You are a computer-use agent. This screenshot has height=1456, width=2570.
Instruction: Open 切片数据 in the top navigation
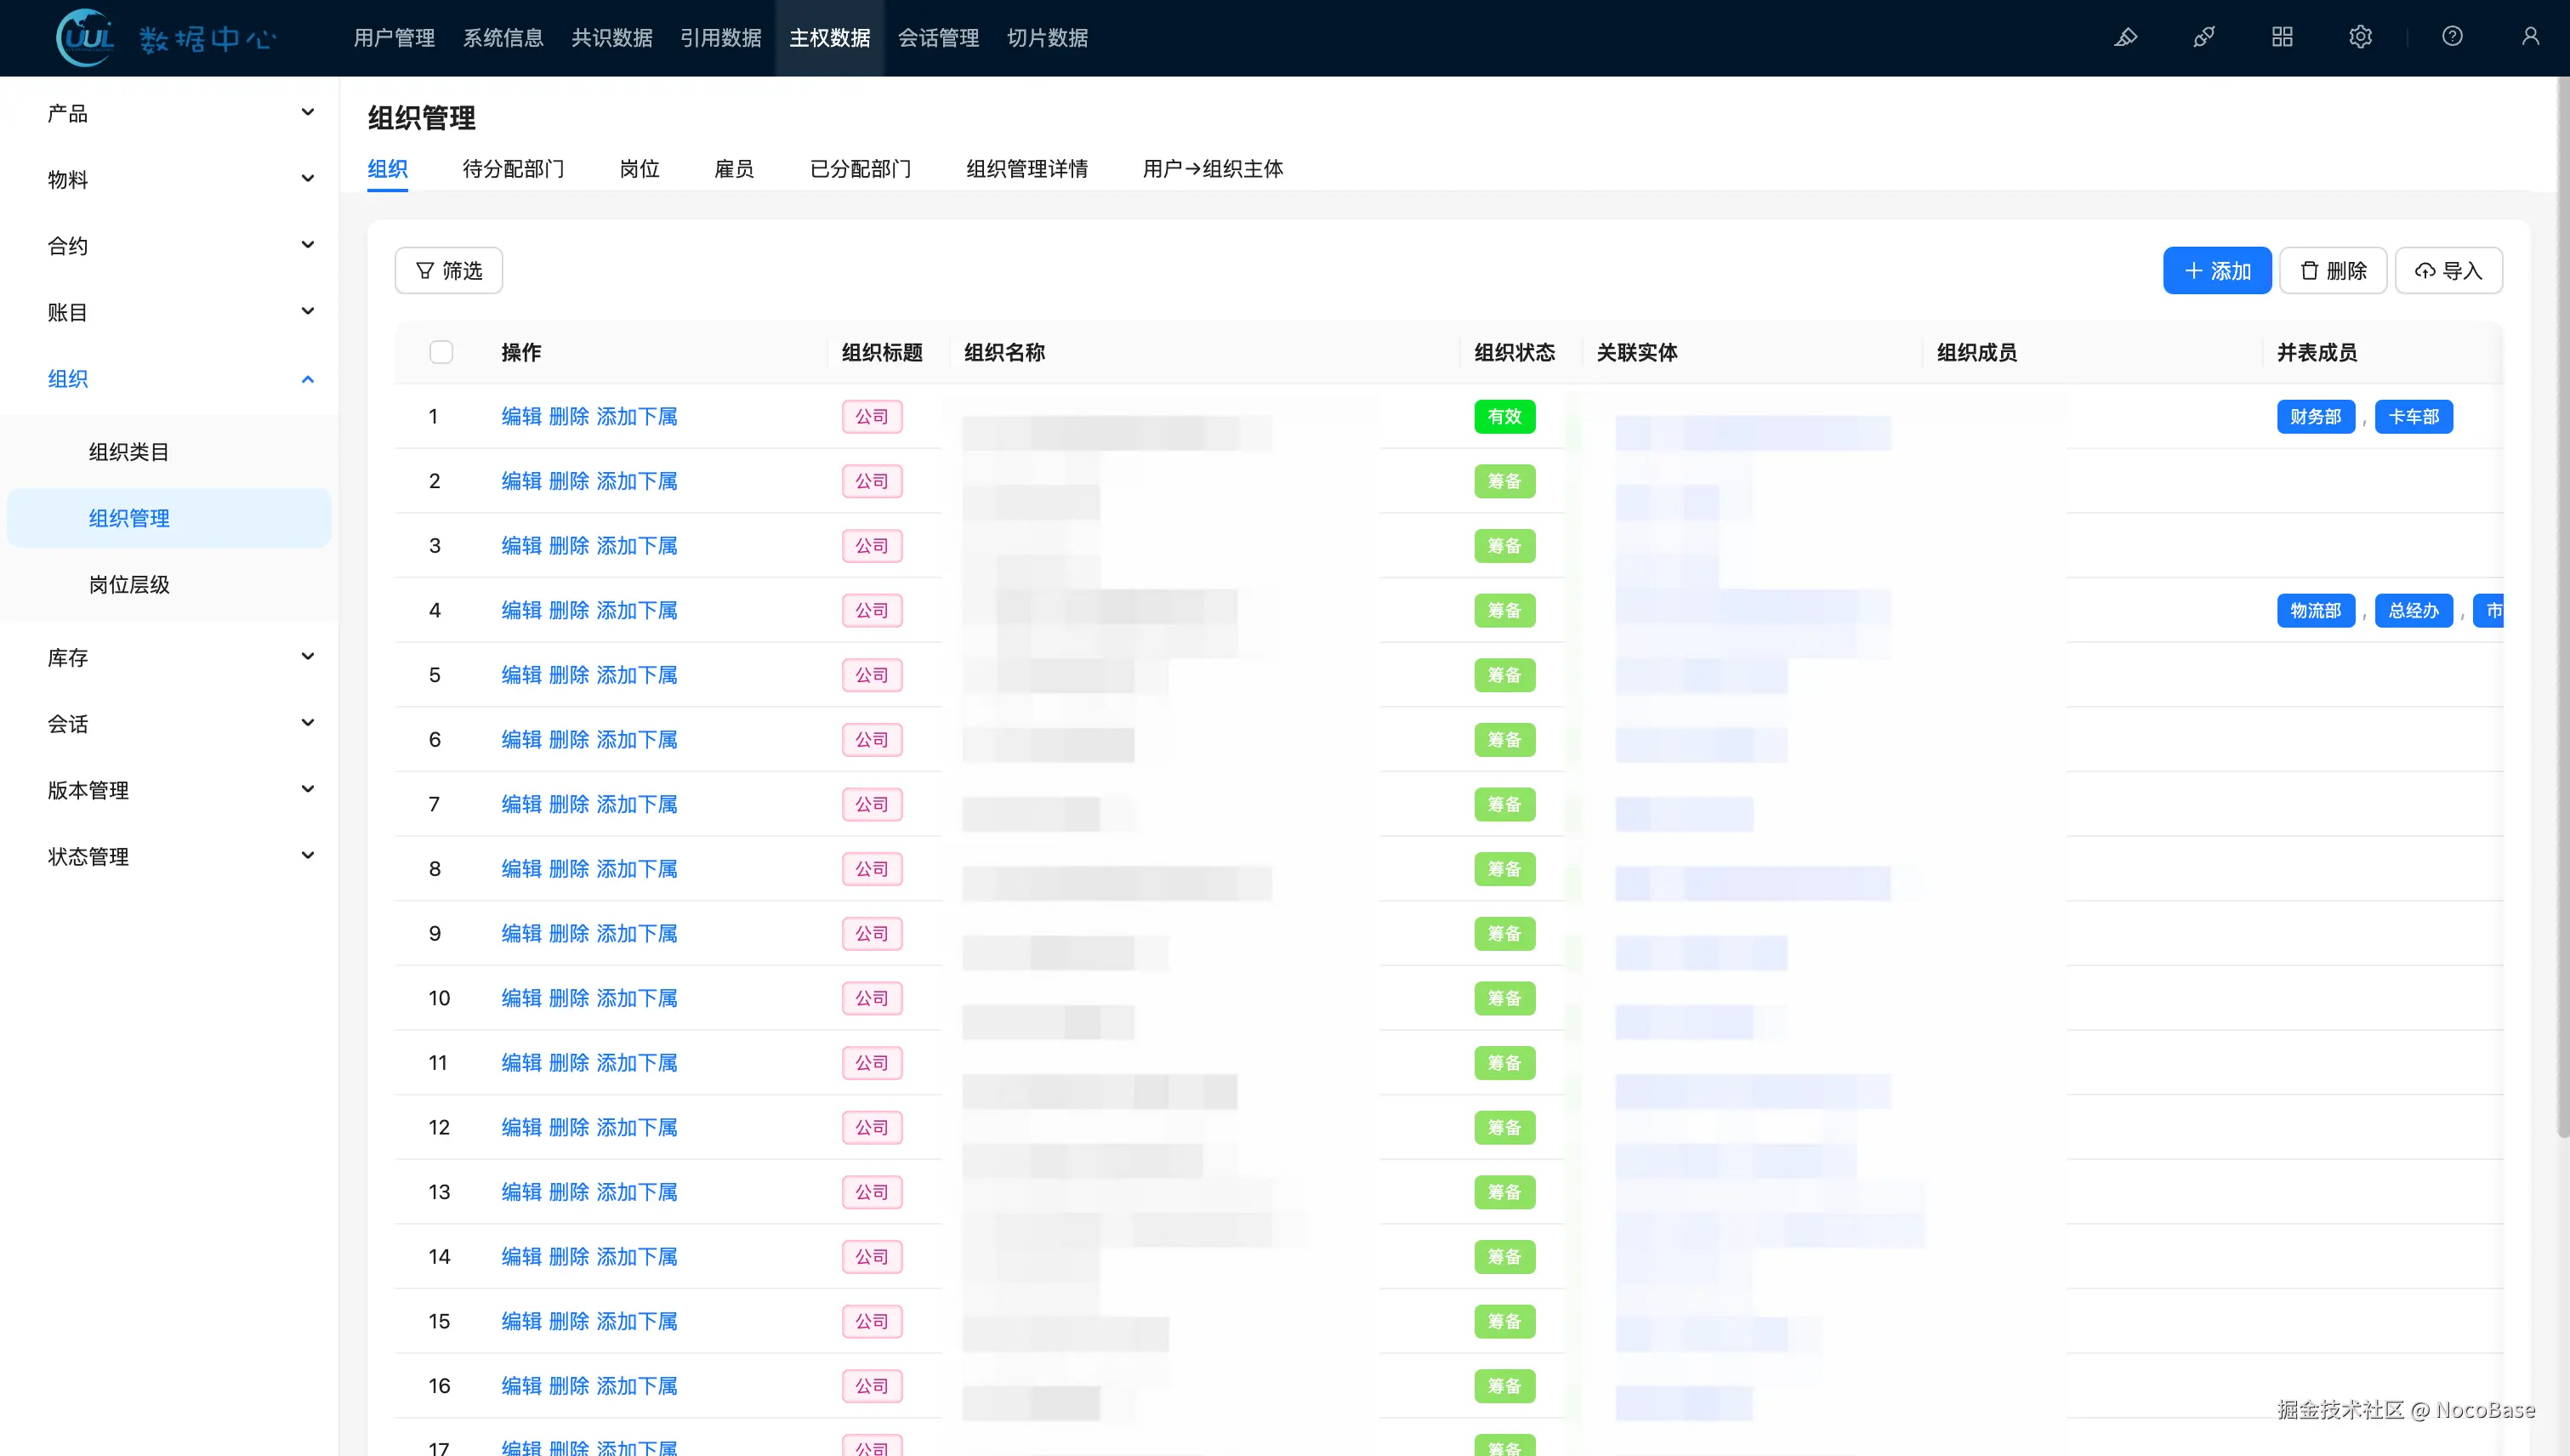tap(1047, 38)
